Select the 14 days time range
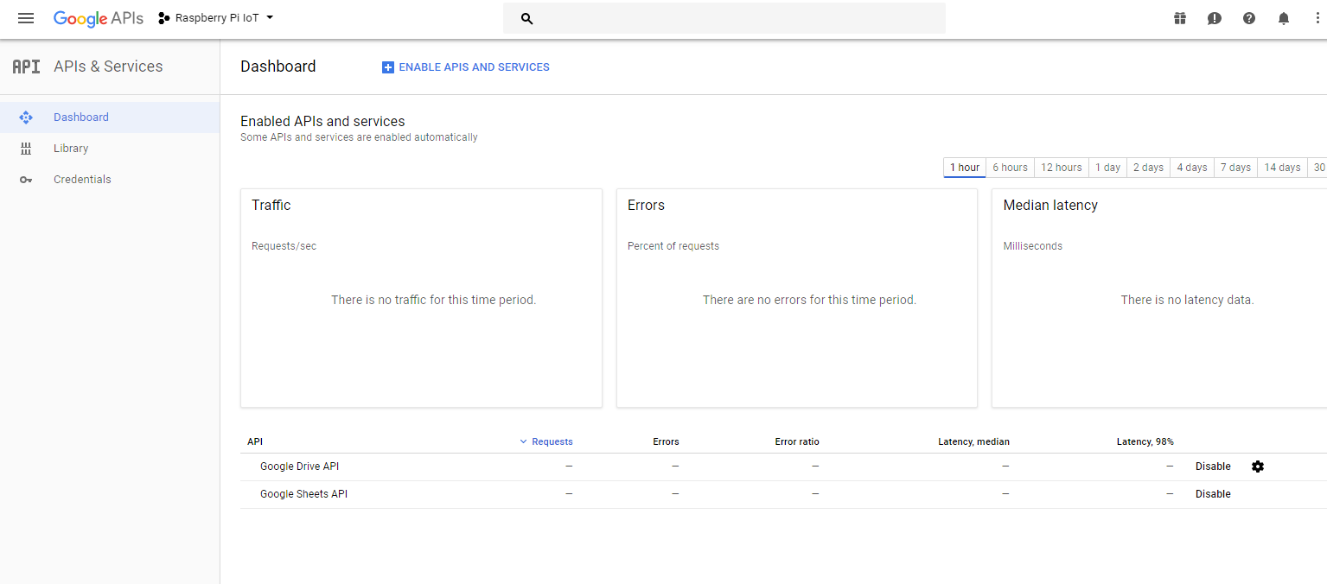 (1282, 168)
